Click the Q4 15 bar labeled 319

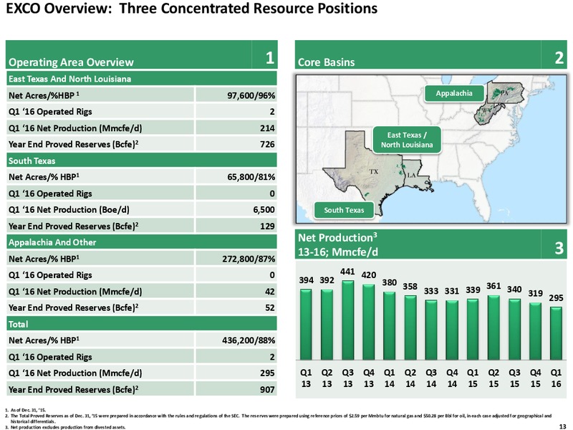[535, 331]
